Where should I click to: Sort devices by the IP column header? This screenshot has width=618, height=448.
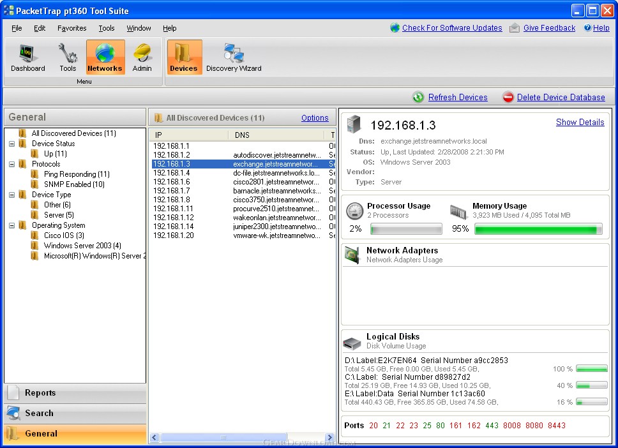[190, 135]
